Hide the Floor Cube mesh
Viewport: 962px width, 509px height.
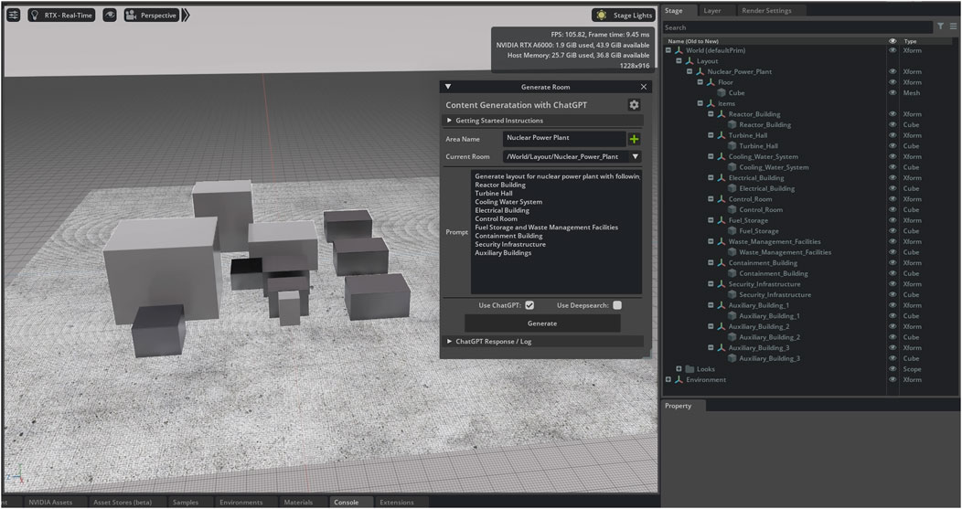coord(893,93)
